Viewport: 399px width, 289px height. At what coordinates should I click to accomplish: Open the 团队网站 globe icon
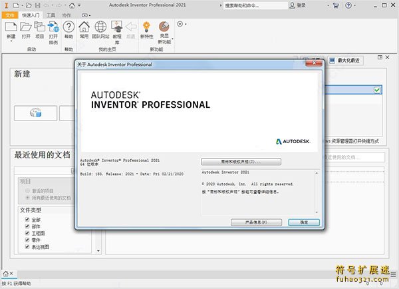click(x=100, y=27)
